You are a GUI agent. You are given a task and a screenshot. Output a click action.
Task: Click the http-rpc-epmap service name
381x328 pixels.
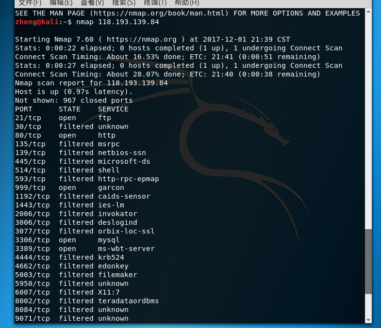tap(129, 179)
